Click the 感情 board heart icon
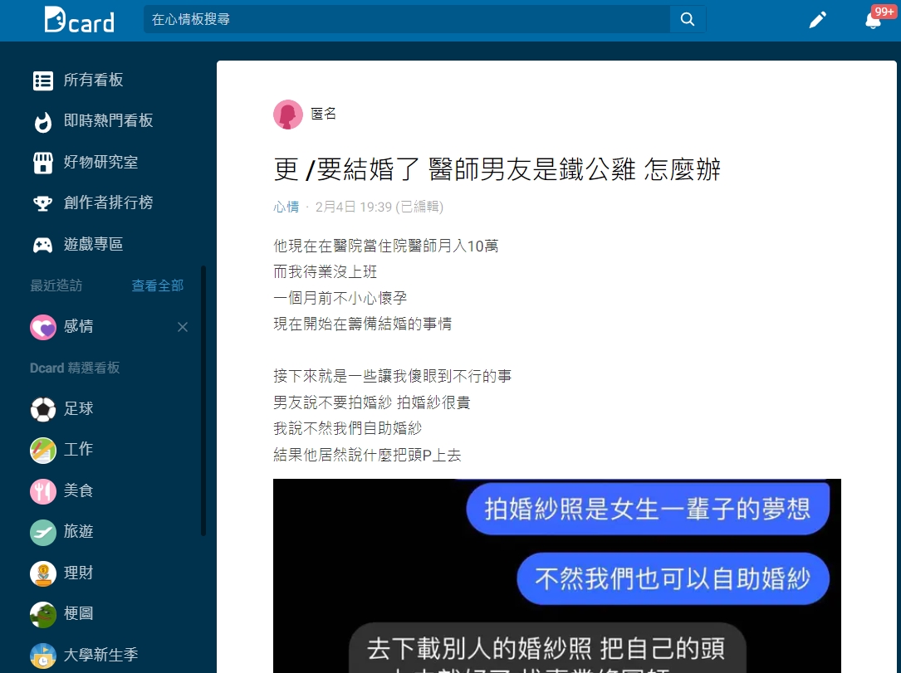Screen dimensions: 901x673 click(43, 327)
